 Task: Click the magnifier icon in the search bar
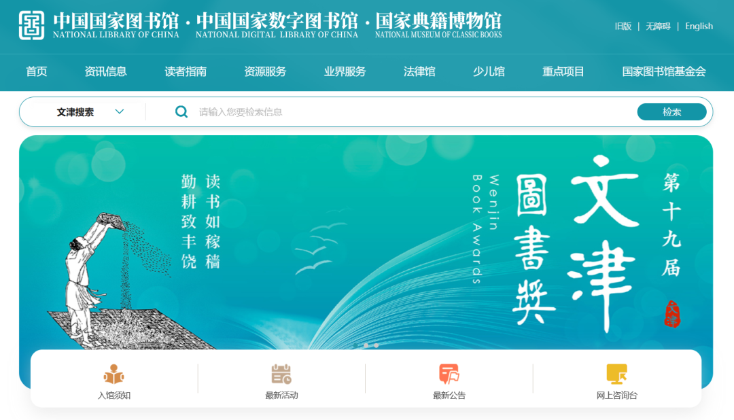[181, 111]
